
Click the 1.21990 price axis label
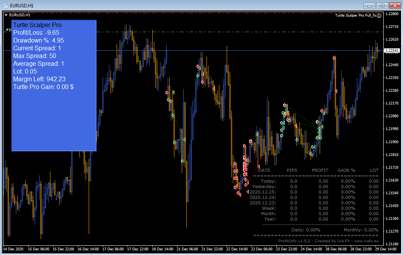pyautogui.click(x=392, y=129)
